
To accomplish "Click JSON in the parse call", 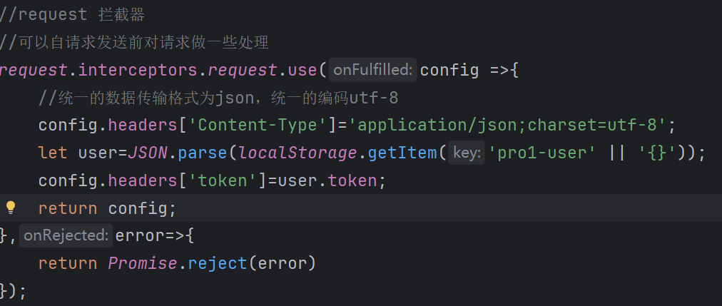I will pyautogui.click(x=148, y=153).
